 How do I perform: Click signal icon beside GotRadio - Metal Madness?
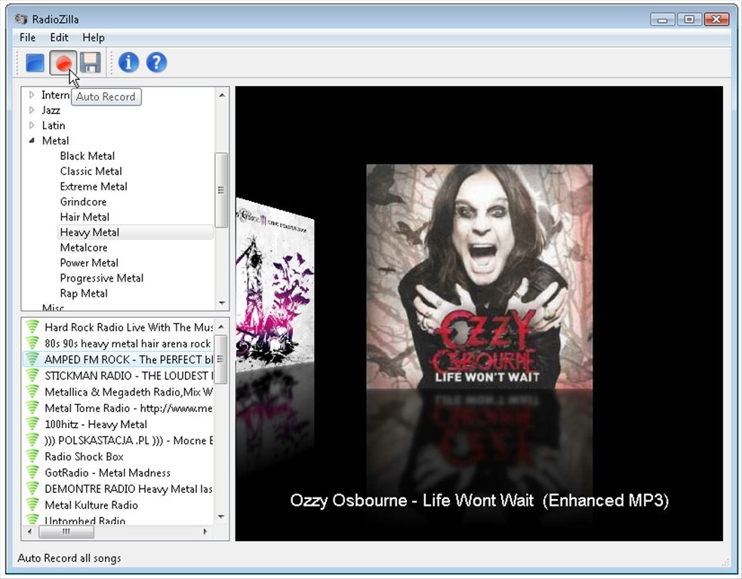[x=32, y=473]
